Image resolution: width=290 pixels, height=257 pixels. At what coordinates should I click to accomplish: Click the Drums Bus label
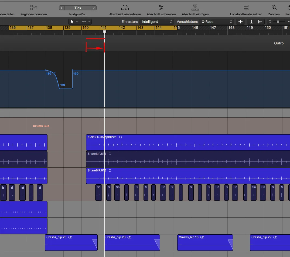[x=41, y=126]
